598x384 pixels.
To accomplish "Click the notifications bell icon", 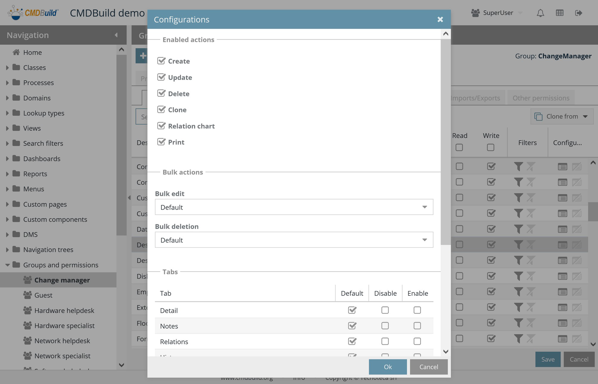I will point(540,13).
